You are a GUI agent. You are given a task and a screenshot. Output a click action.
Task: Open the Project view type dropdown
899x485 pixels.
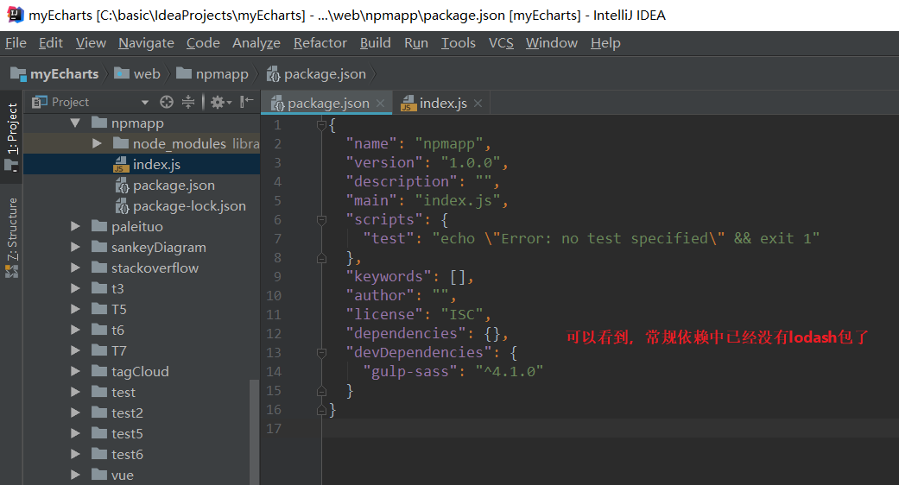145,103
